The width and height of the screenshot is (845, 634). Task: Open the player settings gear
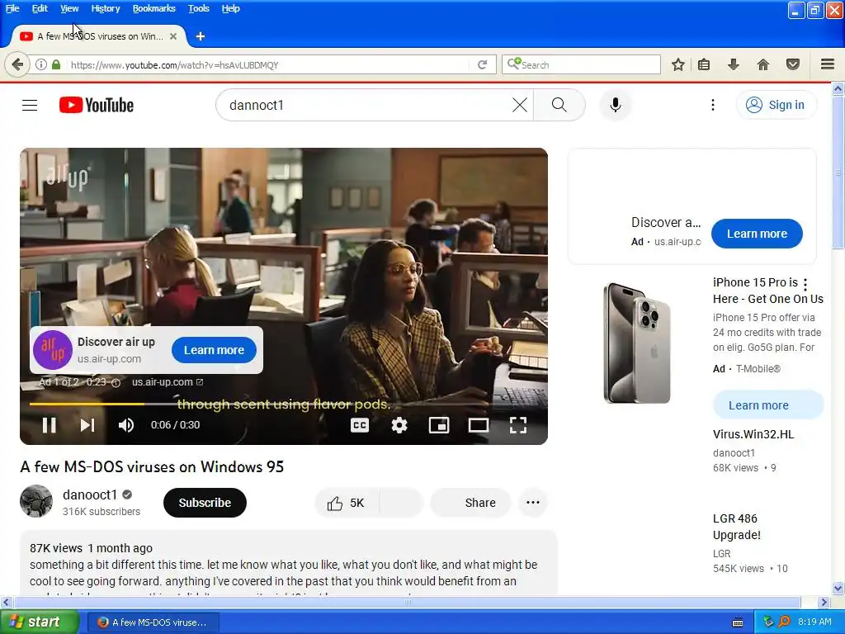(399, 425)
